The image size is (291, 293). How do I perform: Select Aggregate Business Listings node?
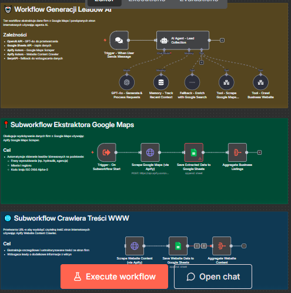(238, 152)
